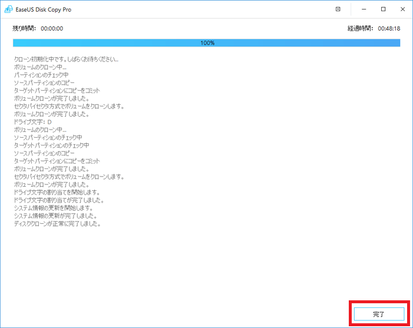Click the 完了 button to finish
Screen dimensions: 413x328
click(378, 314)
